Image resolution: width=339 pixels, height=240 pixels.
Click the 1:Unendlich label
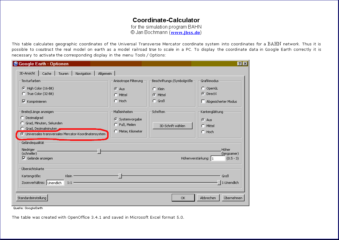tap(230, 183)
